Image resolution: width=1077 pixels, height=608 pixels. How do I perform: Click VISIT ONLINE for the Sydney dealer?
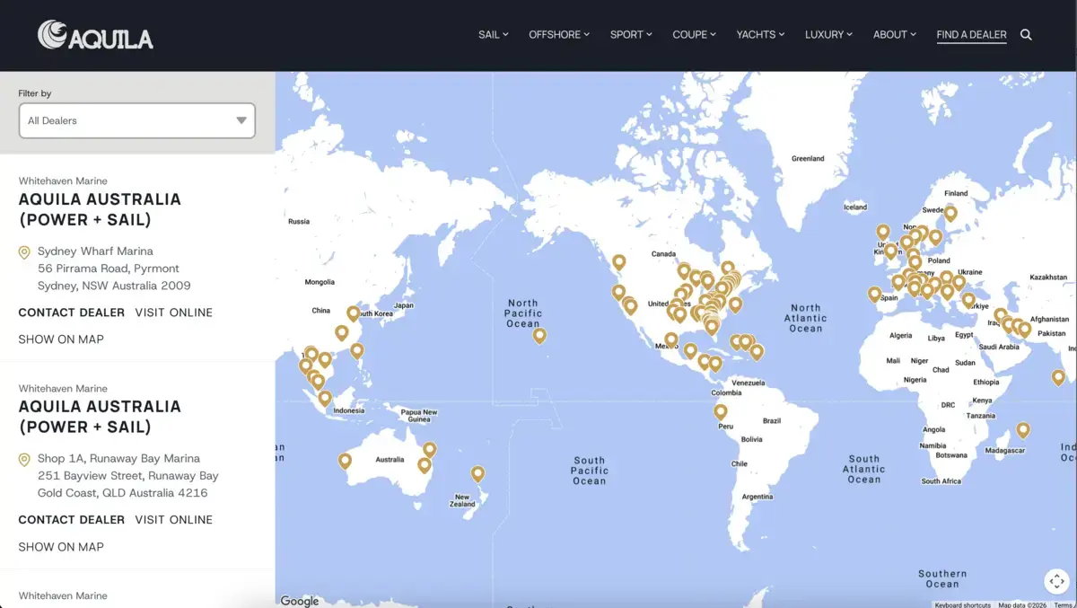(x=174, y=313)
